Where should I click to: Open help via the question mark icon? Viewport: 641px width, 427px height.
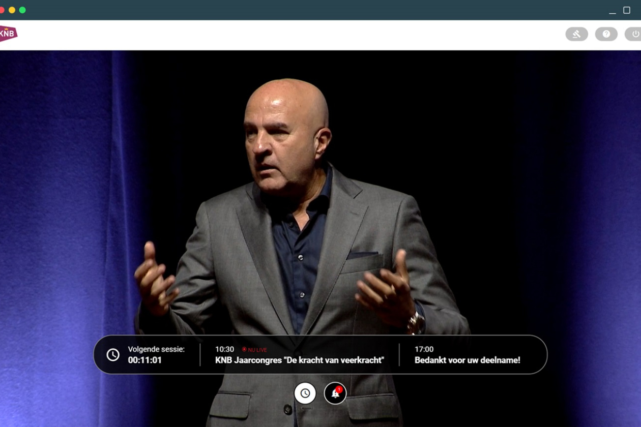(x=606, y=34)
